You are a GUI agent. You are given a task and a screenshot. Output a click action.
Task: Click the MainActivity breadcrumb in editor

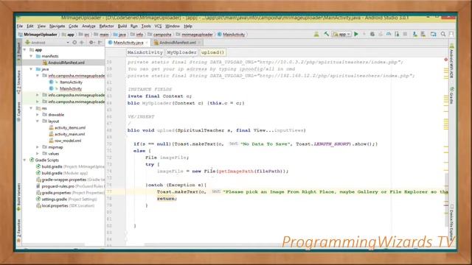[x=145, y=52]
